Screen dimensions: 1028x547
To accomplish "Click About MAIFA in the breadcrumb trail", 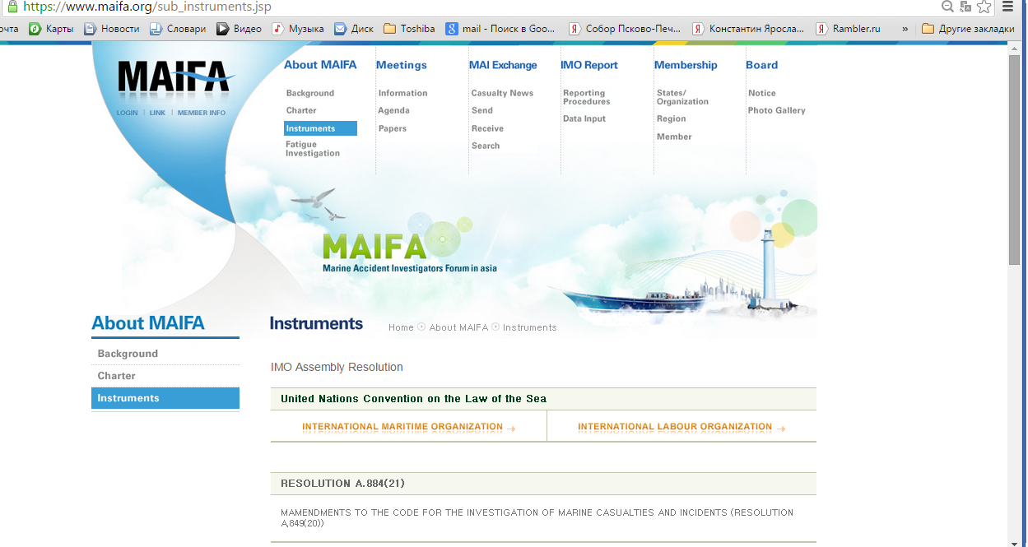I will (458, 327).
